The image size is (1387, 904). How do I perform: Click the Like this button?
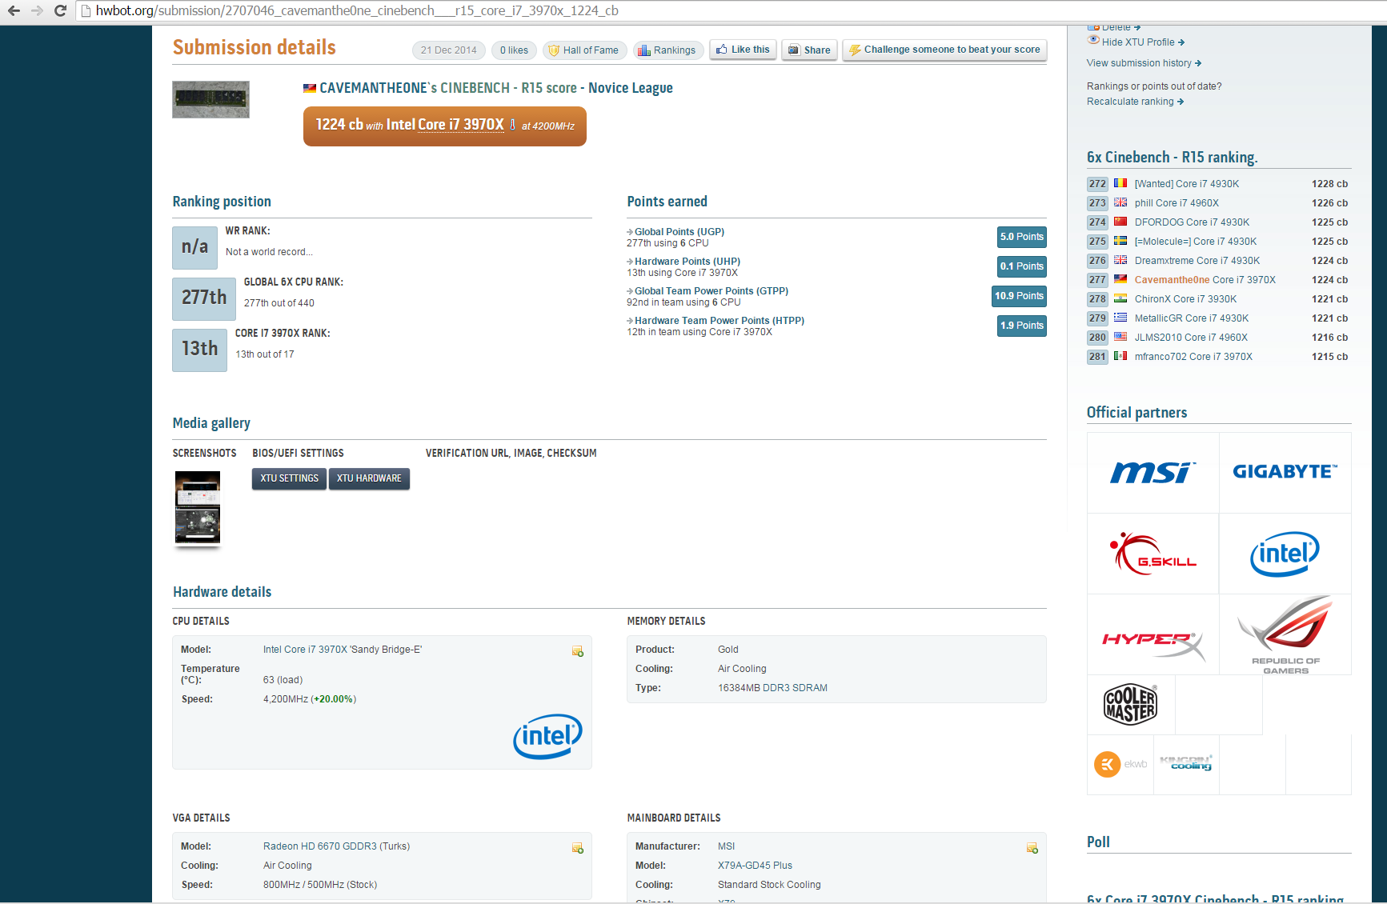[x=743, y=50]
